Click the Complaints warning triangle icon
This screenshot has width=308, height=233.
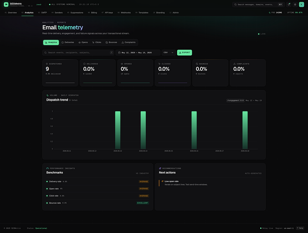point(234,64)
